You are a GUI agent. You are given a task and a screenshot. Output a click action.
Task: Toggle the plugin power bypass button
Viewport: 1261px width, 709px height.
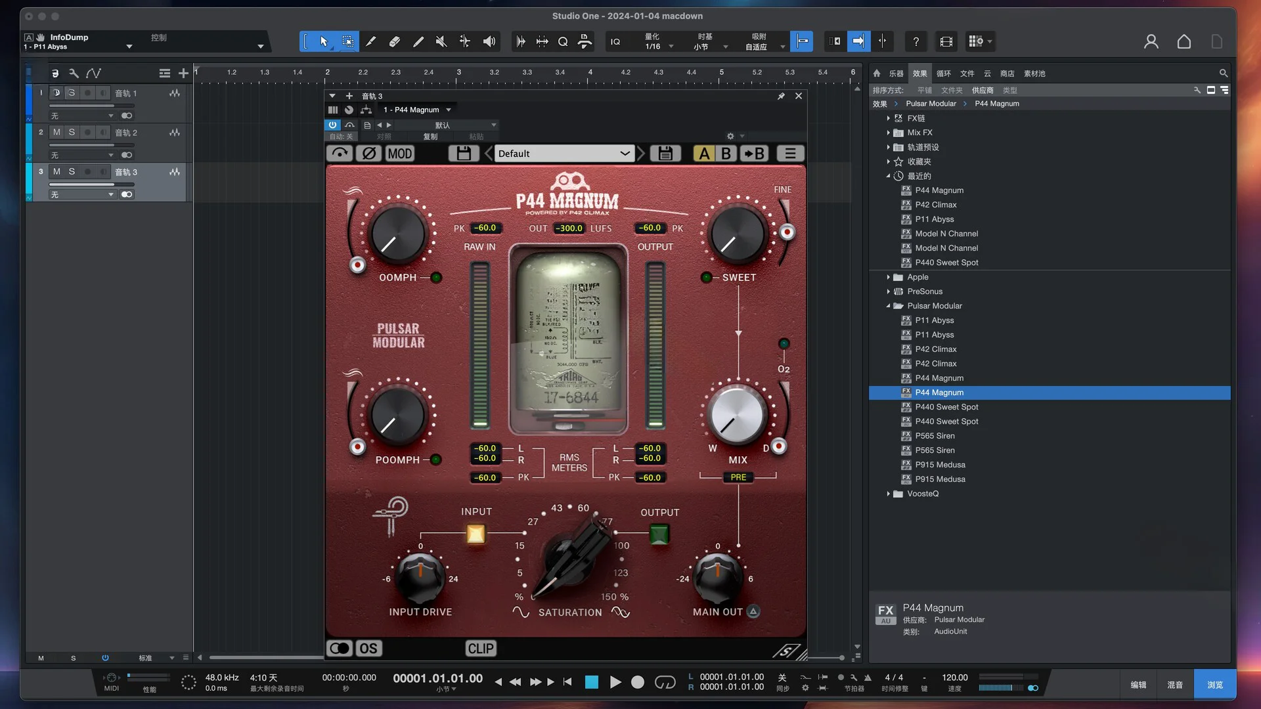pyautogui.click(x=332, y=125)
